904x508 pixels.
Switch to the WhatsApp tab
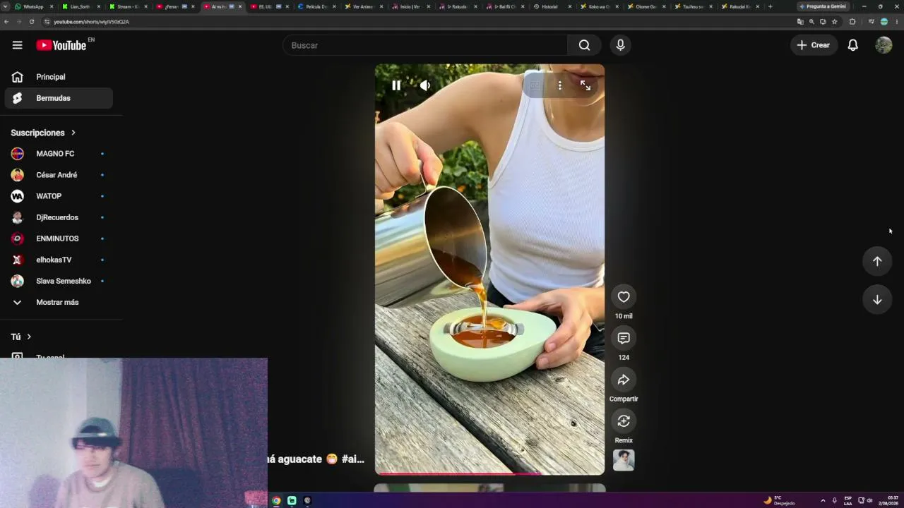[34, 6]
